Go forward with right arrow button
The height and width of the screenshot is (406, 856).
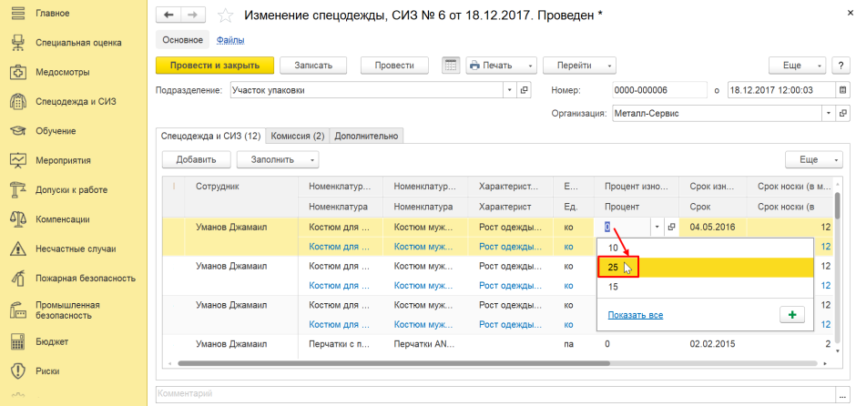point(193,15)
